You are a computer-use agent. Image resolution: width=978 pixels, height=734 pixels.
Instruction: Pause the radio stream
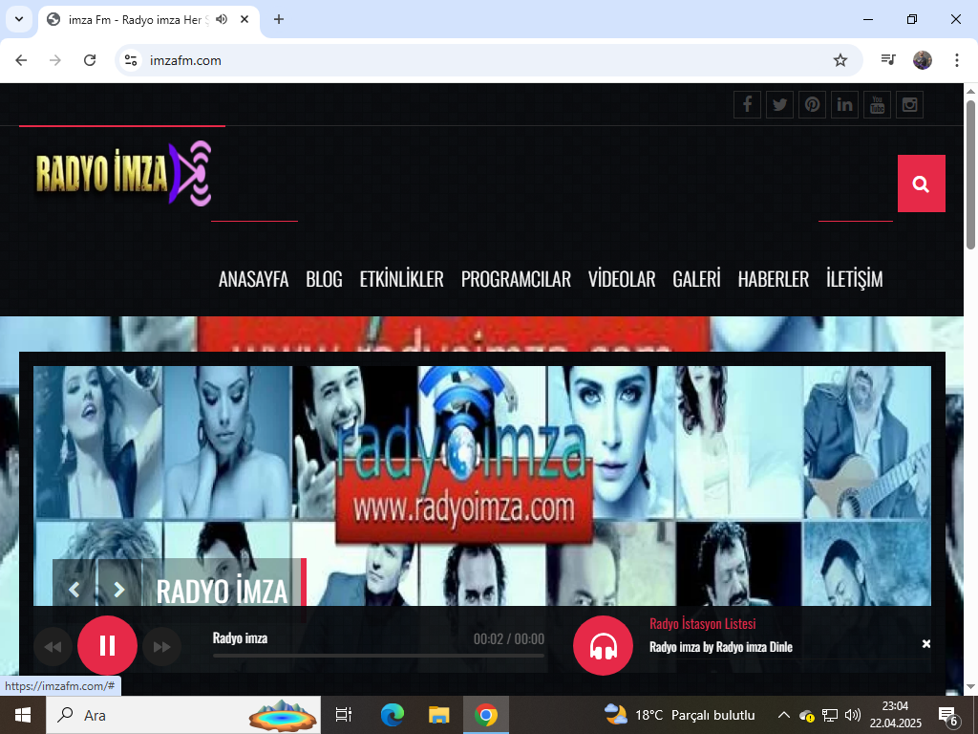pos(107,645)
